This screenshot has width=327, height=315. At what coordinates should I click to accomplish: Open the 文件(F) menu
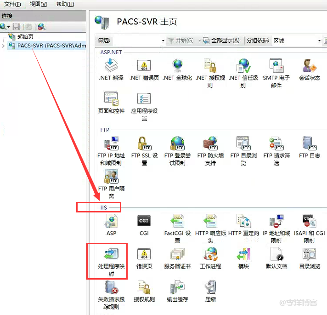pos(12,4)
